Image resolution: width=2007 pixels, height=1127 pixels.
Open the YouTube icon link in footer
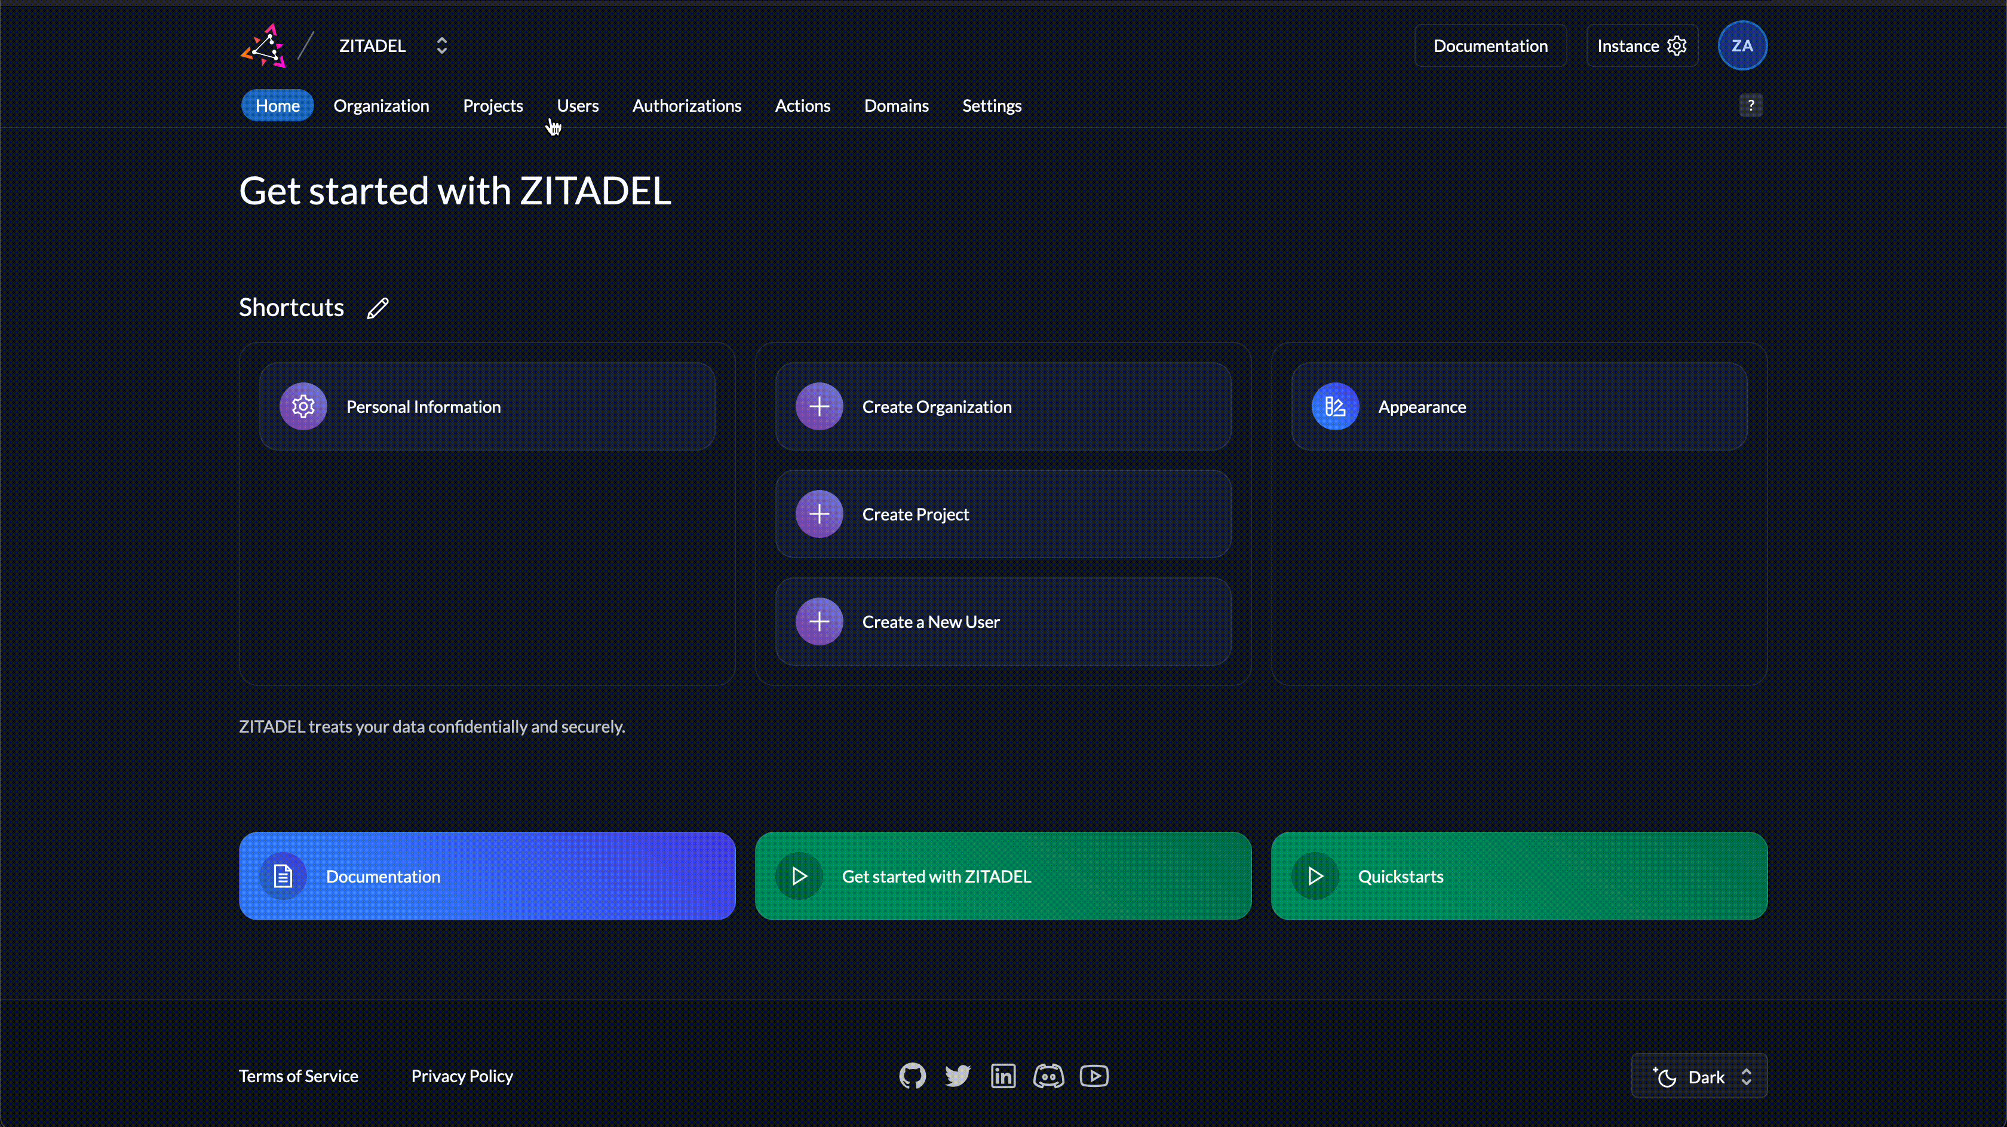(x=1094, y=1076)
